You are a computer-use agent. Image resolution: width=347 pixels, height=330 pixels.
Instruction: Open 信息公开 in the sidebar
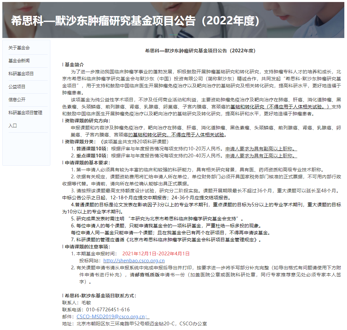coord(17,100)
